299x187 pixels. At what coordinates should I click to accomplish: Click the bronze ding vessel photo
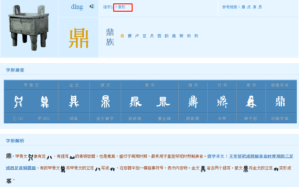click(29, 29)
